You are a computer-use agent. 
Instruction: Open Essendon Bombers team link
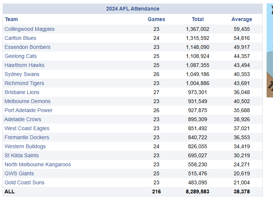point(28,47)
